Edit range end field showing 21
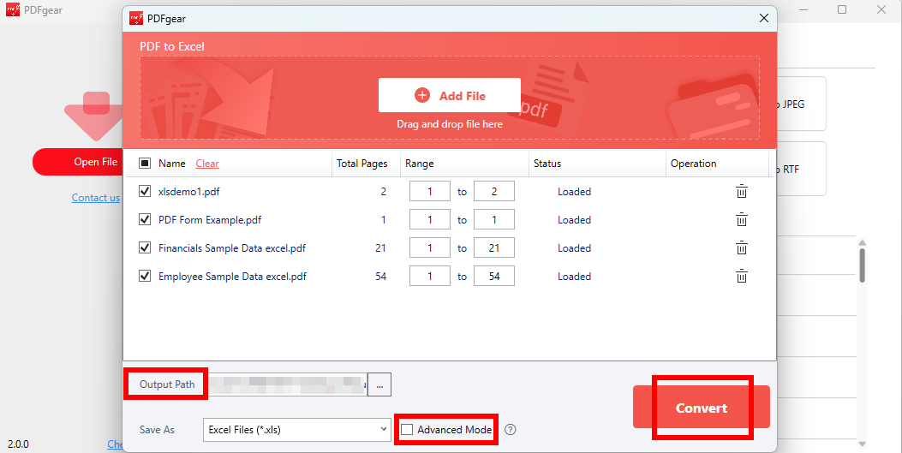 [x=494, y=247]
